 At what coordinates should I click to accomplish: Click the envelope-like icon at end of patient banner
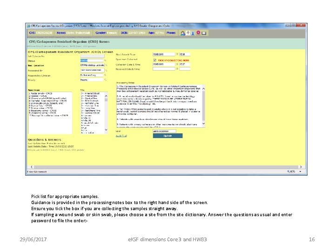pos(204,33)
